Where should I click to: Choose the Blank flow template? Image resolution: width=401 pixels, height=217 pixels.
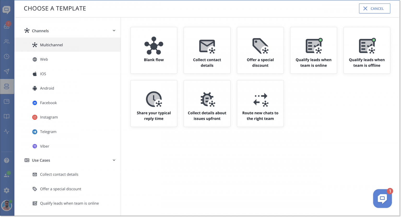tap(154, 50)
